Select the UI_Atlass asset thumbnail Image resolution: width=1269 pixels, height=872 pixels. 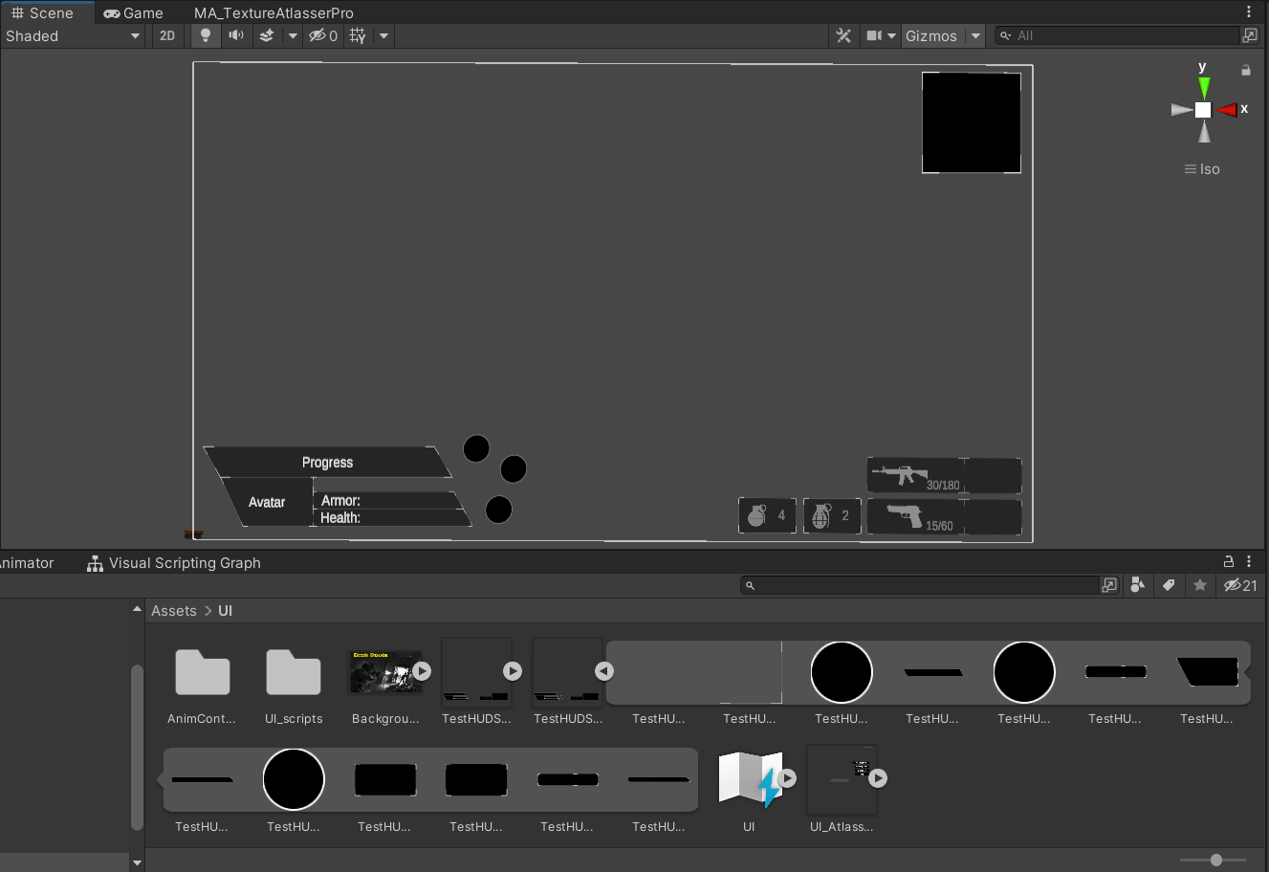[842, 778]
